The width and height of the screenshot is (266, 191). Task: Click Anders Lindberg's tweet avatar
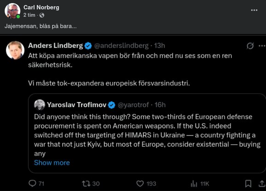(15, 50)
